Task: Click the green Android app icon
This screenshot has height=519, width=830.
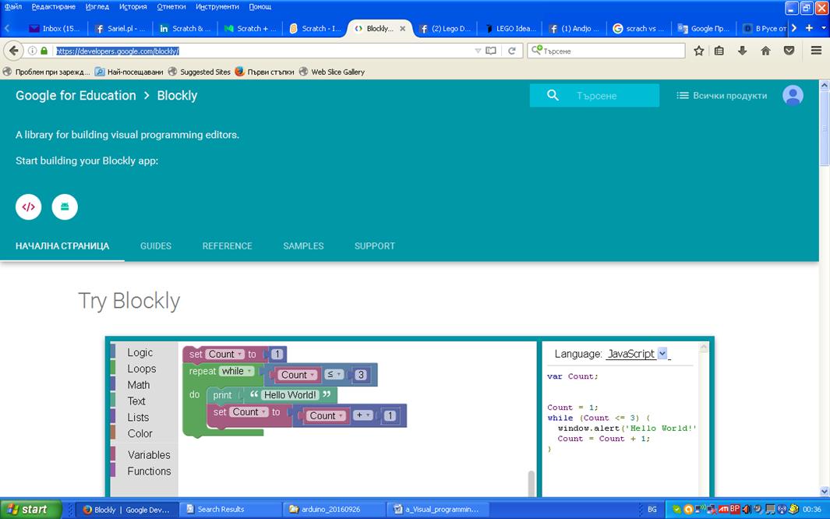Action: coord(65,207)
